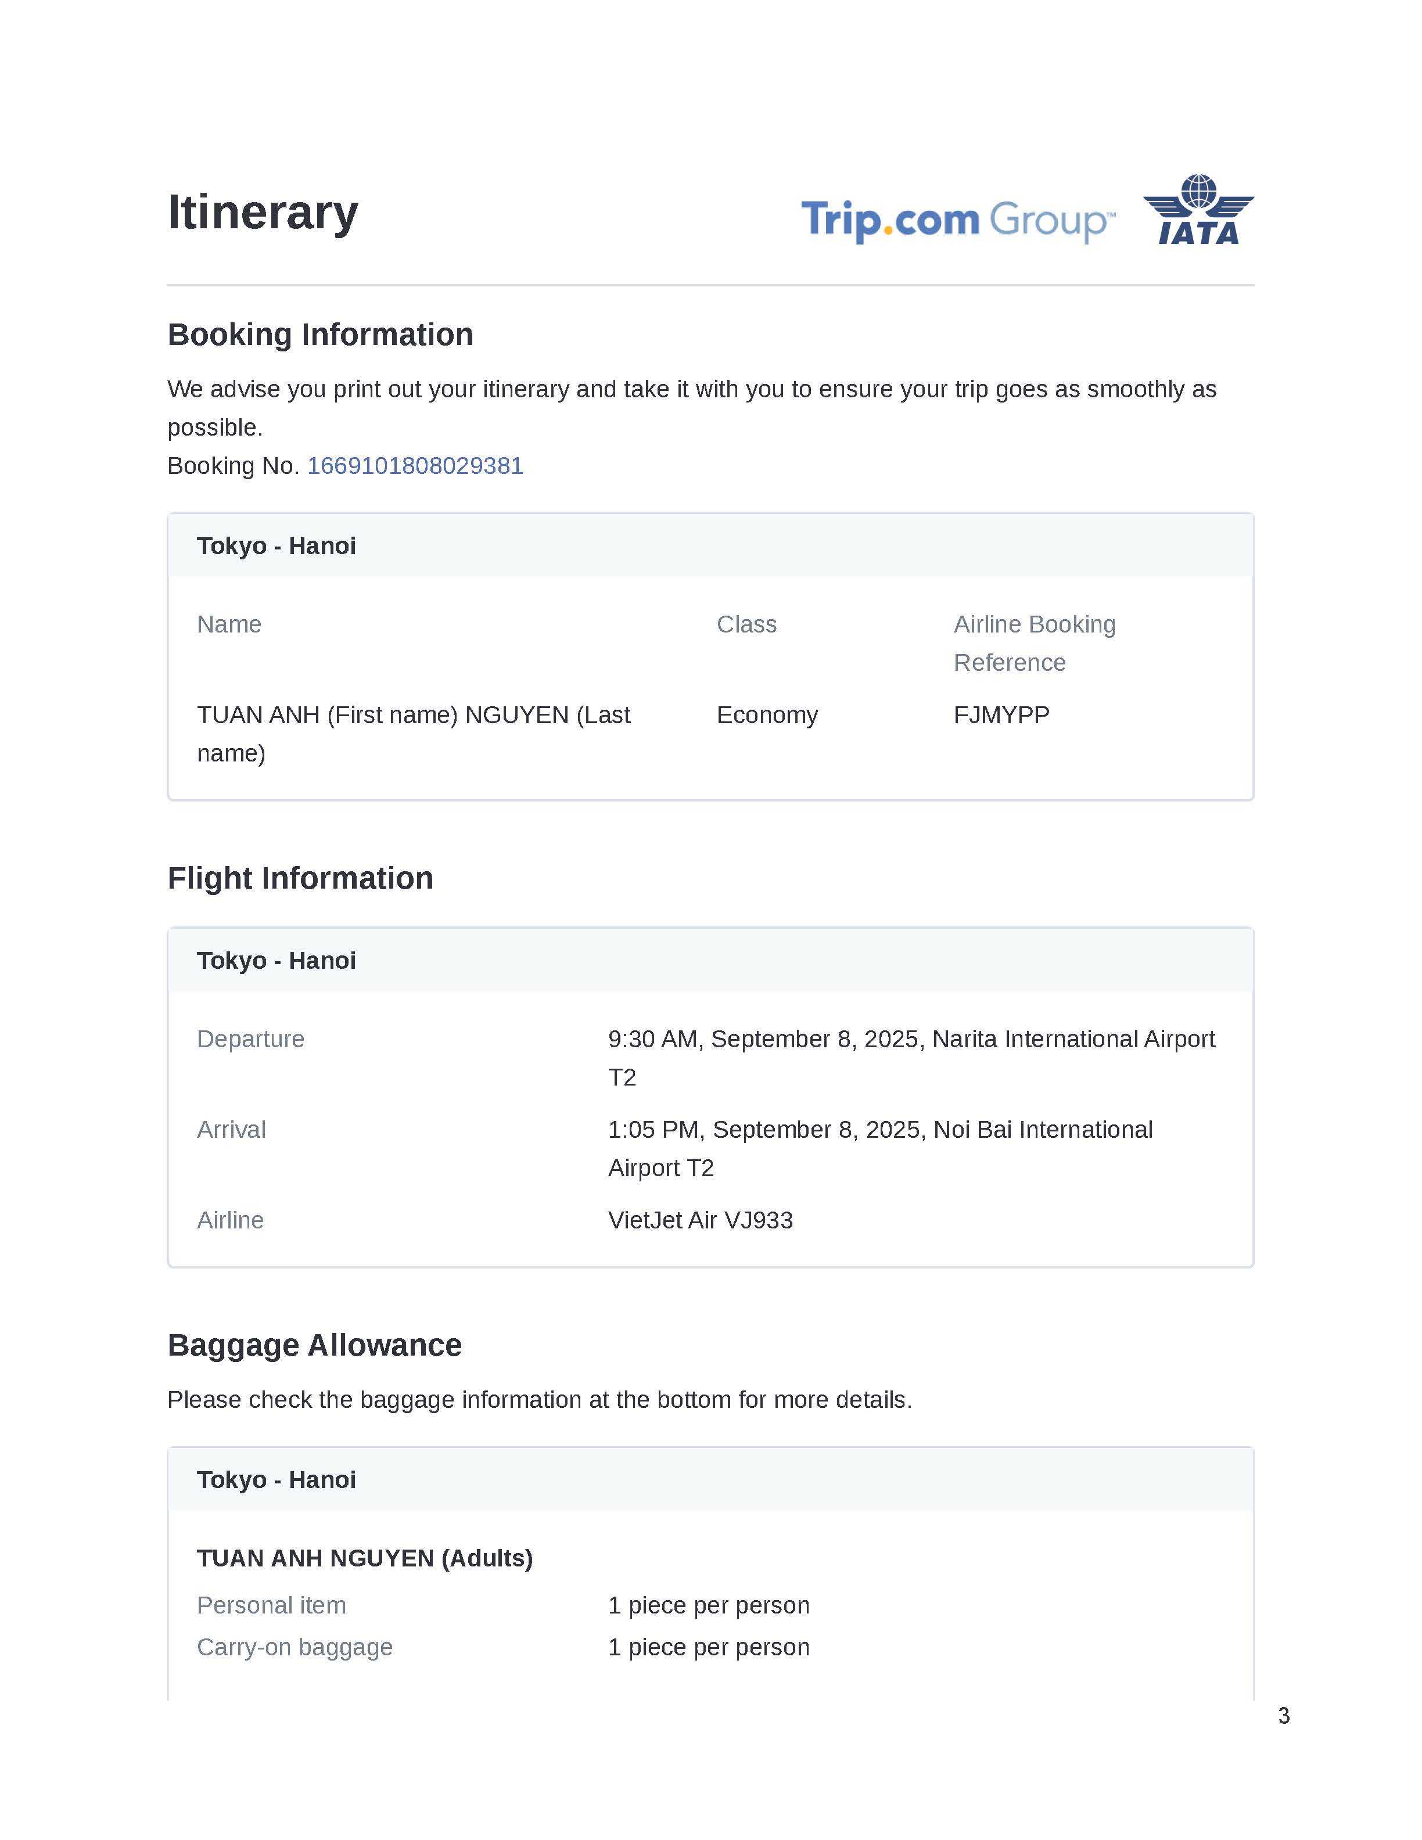The width and height of the screenshot is (1422, 1840).
Task: Click airline booking reference FJMYPP
Action: pos(1001,714)
